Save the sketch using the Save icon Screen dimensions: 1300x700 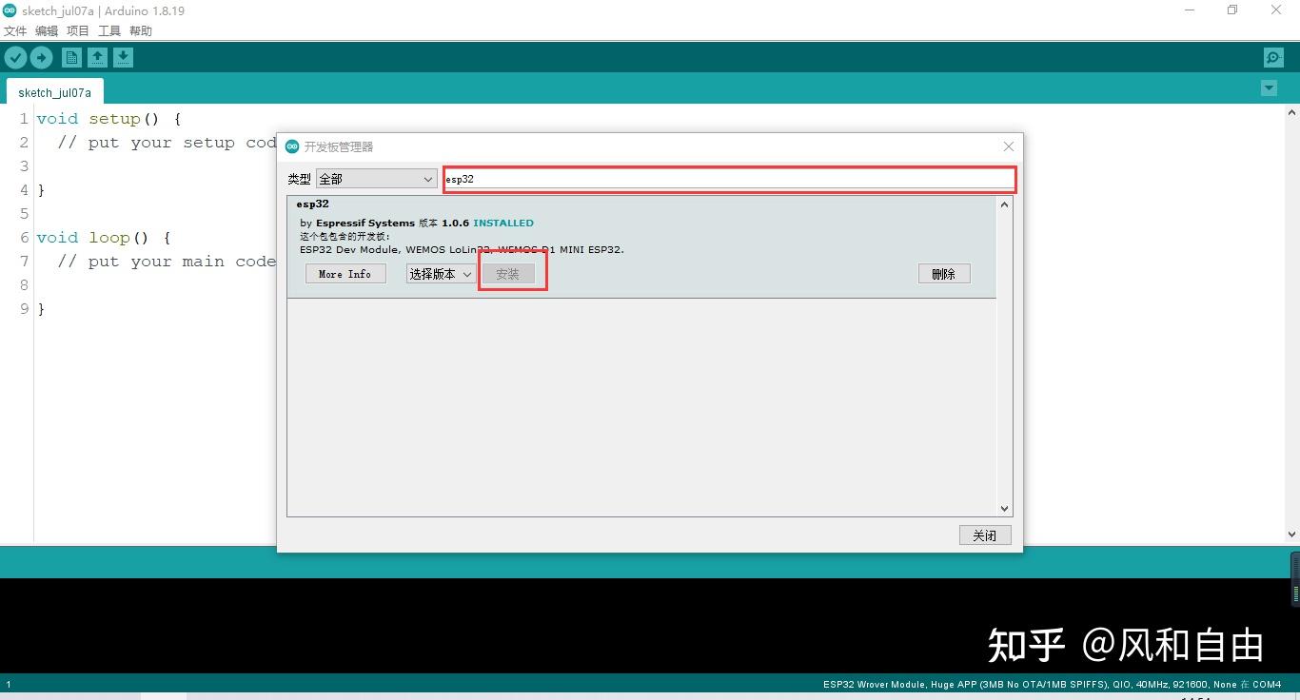[124, 57]
